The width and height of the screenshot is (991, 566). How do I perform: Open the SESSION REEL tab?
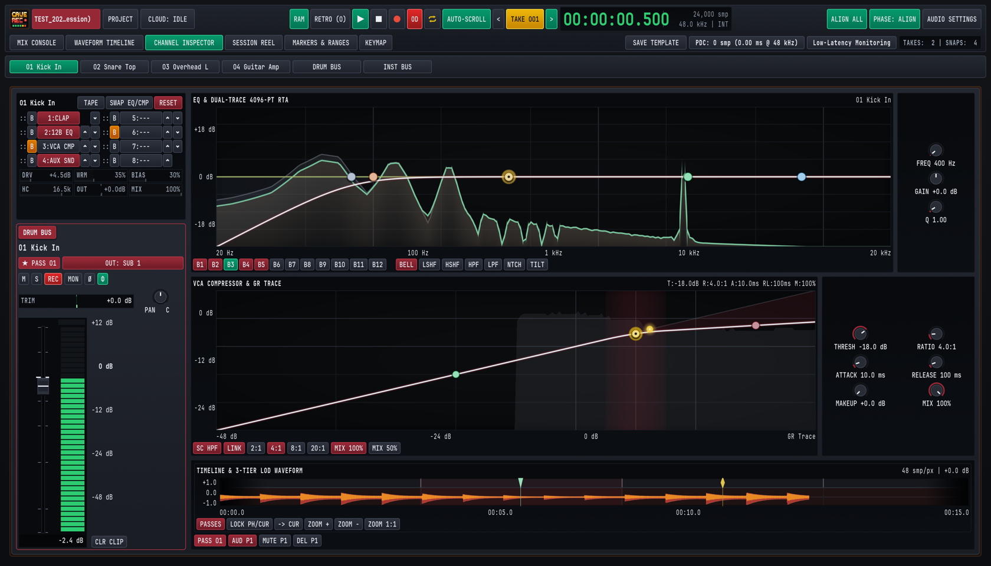(x=254, y=42)
